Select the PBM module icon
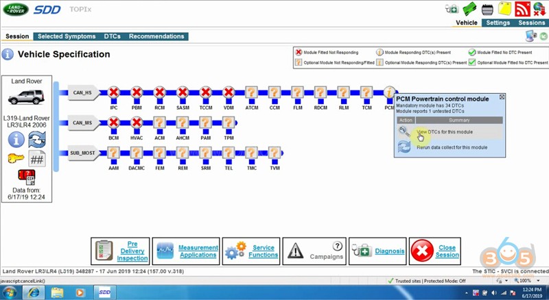 137,92
